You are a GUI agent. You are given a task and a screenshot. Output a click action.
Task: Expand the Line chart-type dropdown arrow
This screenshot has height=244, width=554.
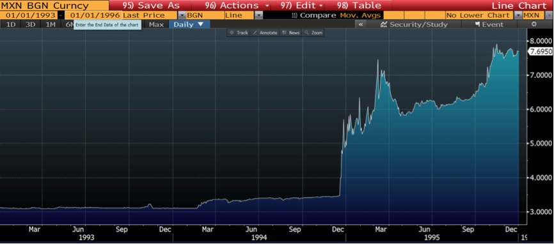[259, 15]
